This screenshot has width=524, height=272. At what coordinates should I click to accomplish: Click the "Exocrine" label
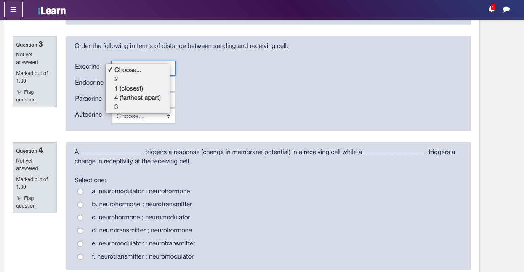tap(88, 67)
